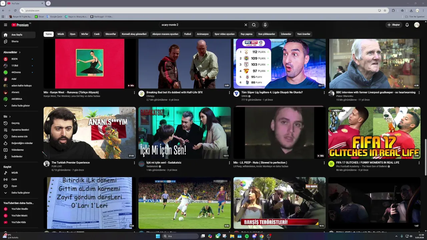Open options for İçki mi içtin sen video
Image resolution: width=427 pixels, height=240 pixels.
[x=229, y=163]
